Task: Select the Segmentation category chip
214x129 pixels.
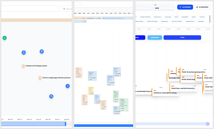Action: [190, 21]
